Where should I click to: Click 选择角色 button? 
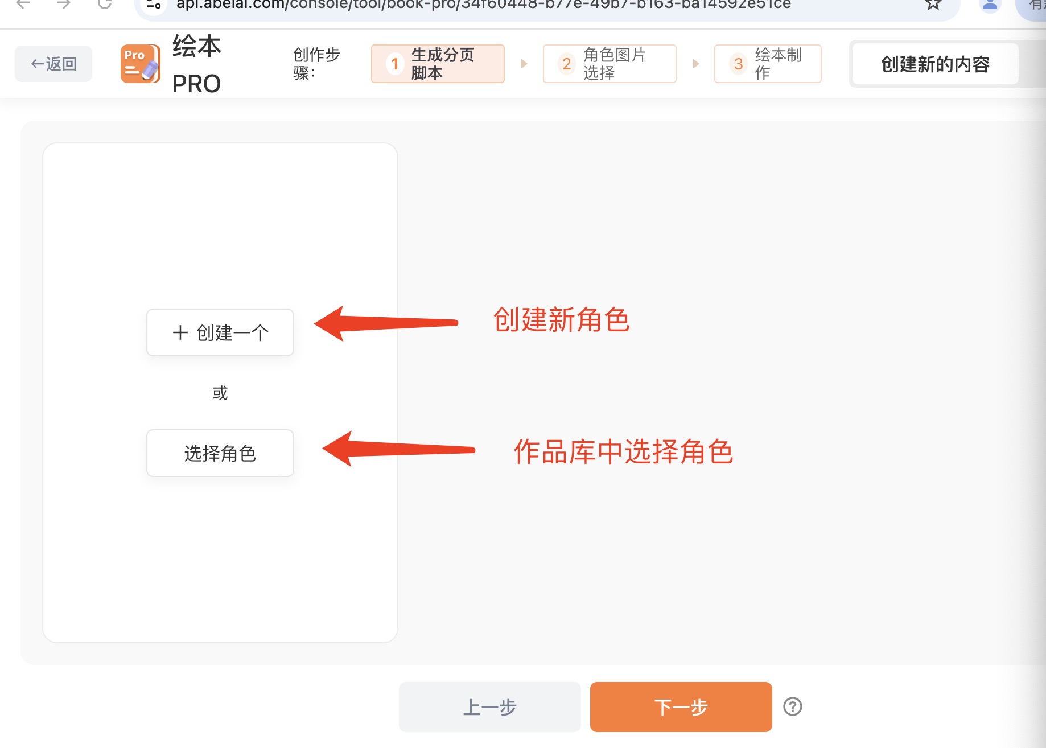[220, 453]
